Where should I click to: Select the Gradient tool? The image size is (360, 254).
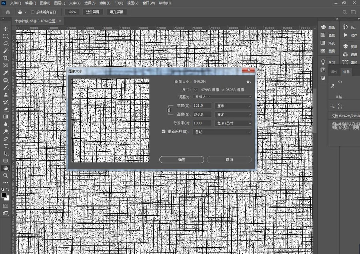coord(6,117)
